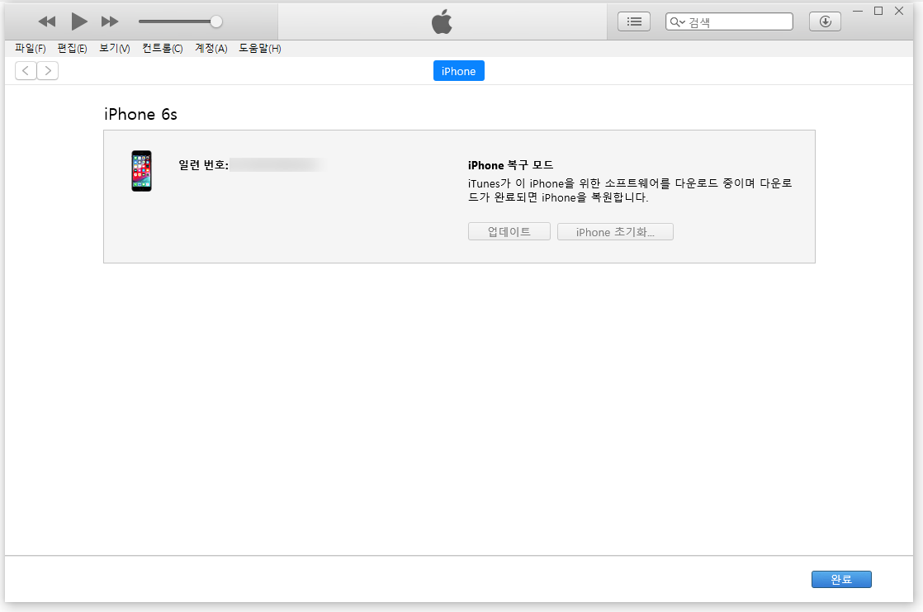Click the iPhone 6s heading text
The image size is (923, 612).
pyautogui.click(x=140, y=114)
